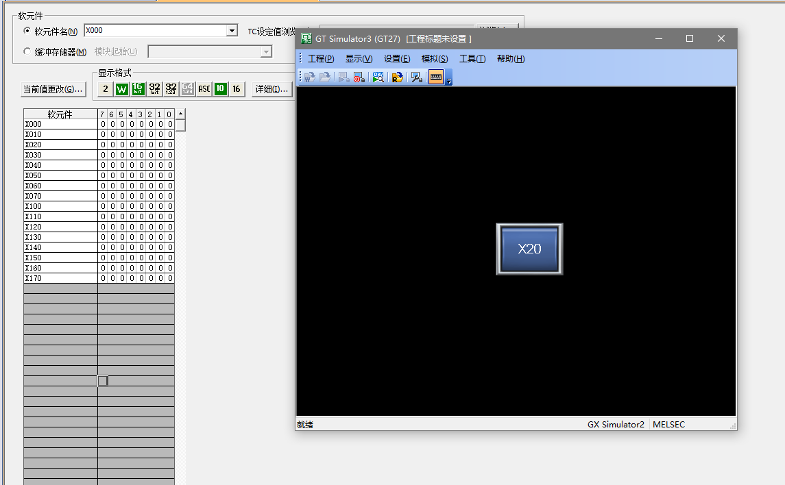
Task: Toggle the keyboard input toolbar icon
Action: coord(436,77)
